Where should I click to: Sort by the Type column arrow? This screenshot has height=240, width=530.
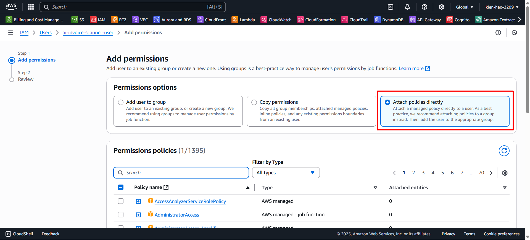coord(375,188)
